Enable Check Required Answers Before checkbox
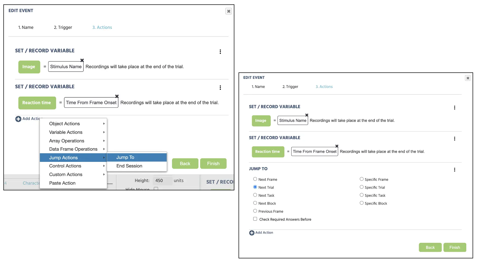The image size is (480, 263). click(x=255, y=219)
